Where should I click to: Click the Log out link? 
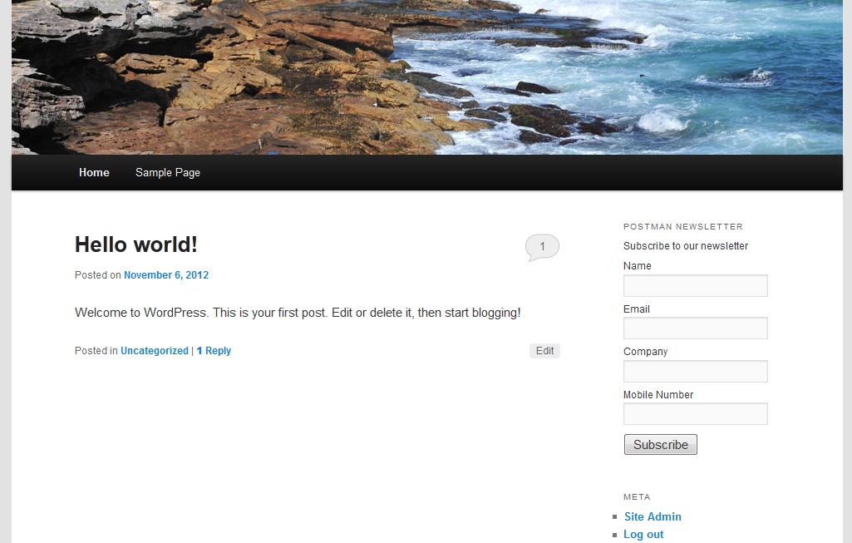[x=643, y=535]
